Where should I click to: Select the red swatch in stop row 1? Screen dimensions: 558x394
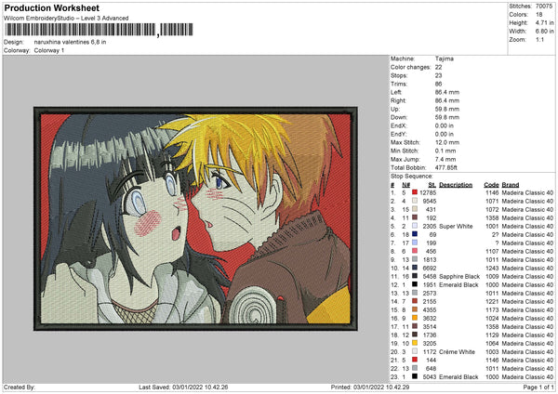[x=415, y=192]
